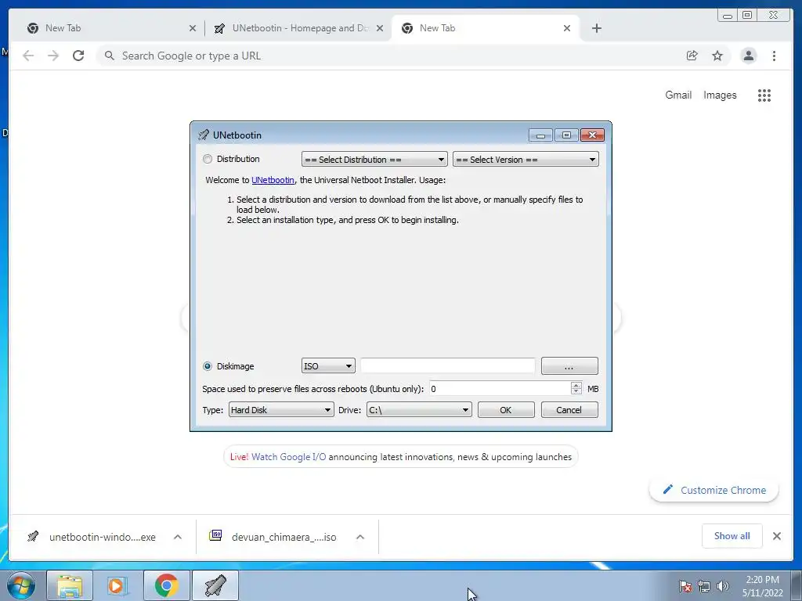Expand options for devuan iso download

click(x=360, y=537)
